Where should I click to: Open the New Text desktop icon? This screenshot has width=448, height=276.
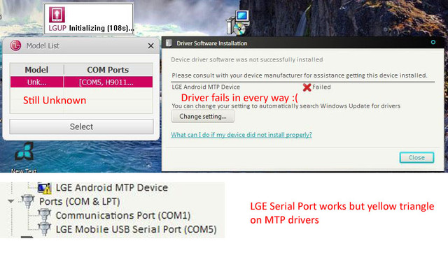pyautogui.click(x=24, y=157)
